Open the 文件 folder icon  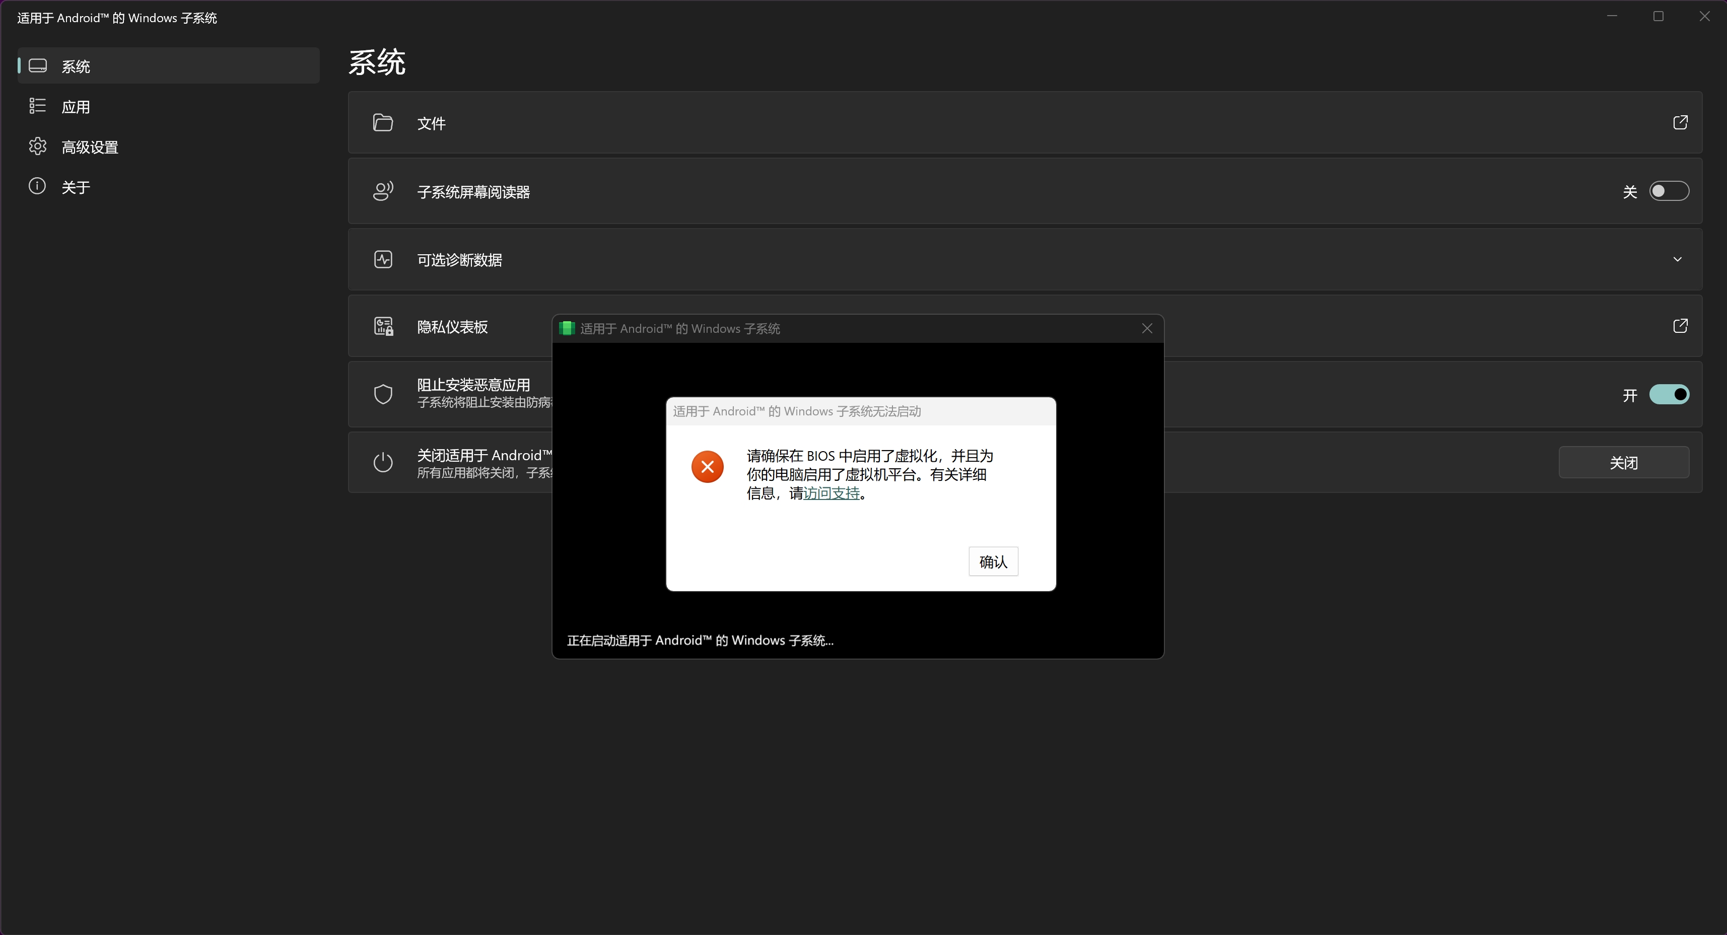point(383,123)
